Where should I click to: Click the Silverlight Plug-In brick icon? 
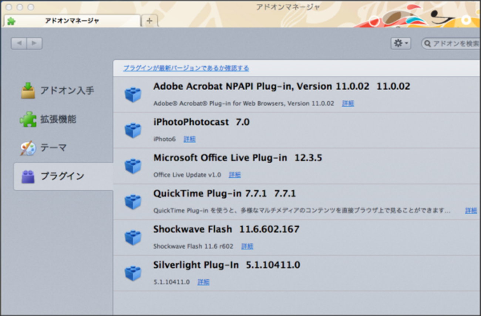[x=133, y=273]
